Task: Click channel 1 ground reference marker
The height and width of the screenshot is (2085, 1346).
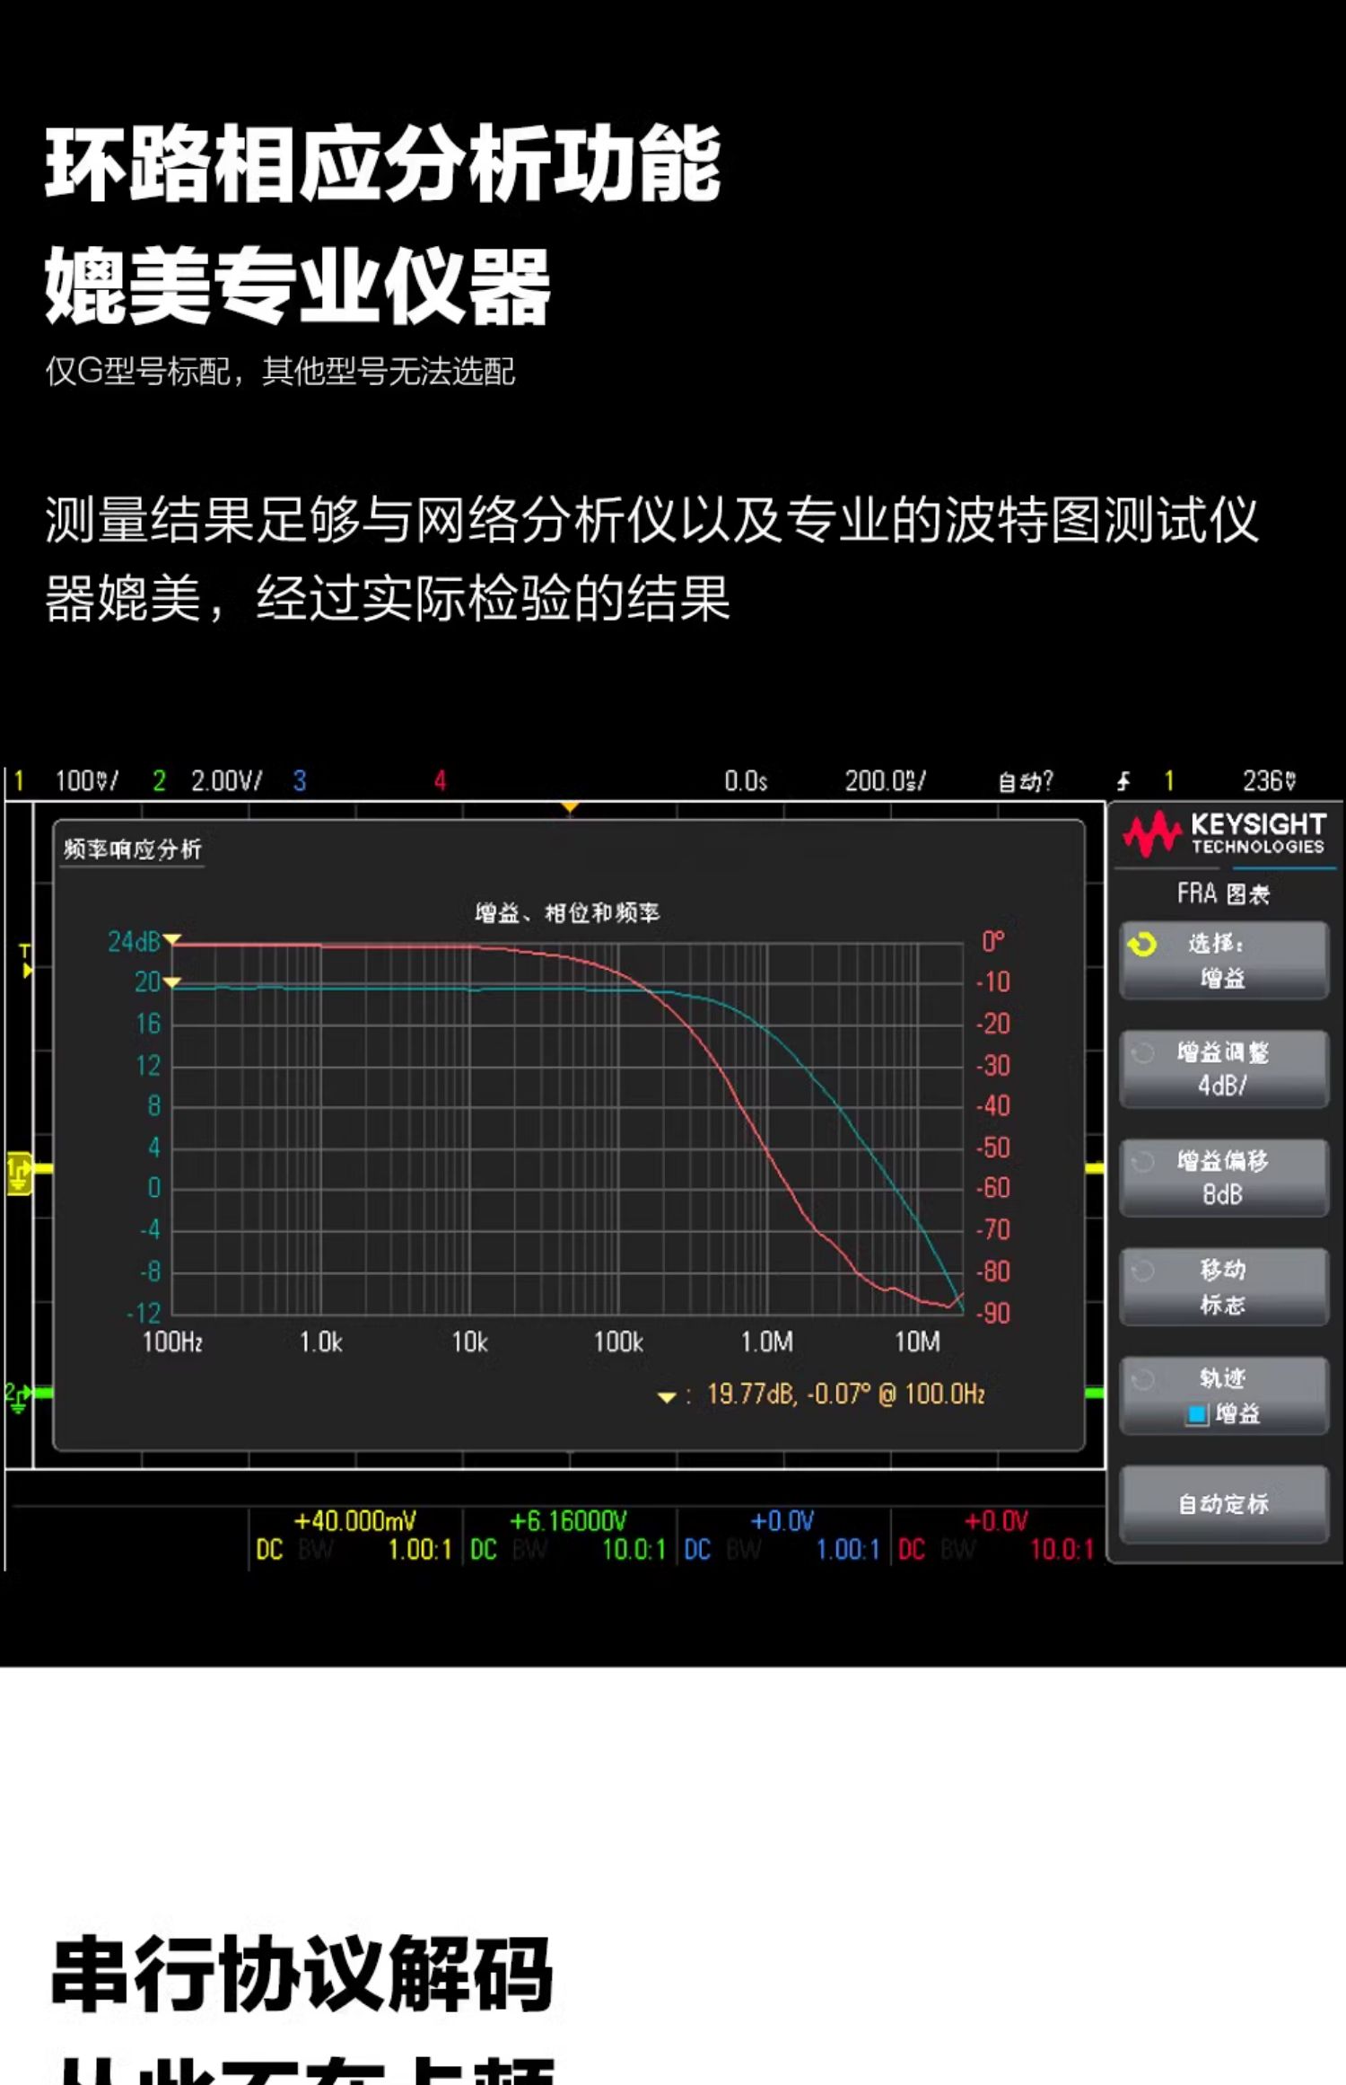Action: coord(20,1174)
